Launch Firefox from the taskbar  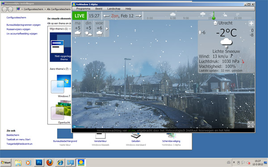click(x=50, y=163)
